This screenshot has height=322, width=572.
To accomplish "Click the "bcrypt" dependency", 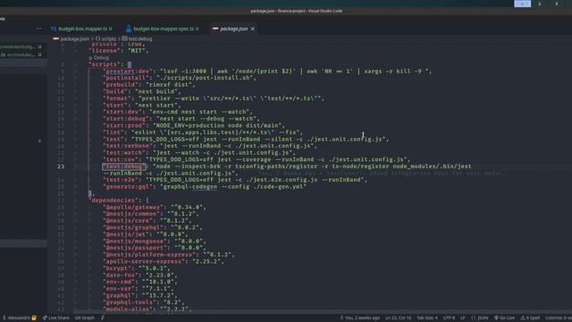I will click(x=117, y=268).
